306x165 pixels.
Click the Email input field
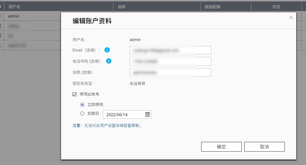tap(170, 50)
